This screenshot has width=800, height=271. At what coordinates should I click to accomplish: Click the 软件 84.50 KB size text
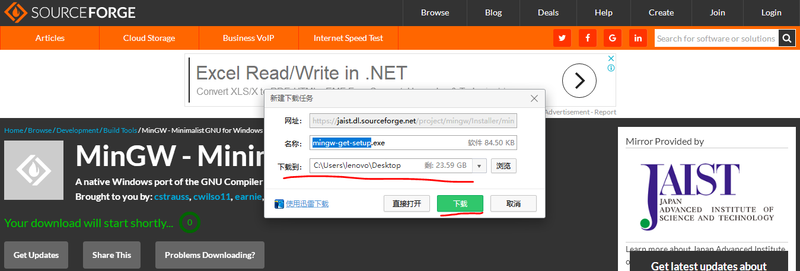point(491,143)
